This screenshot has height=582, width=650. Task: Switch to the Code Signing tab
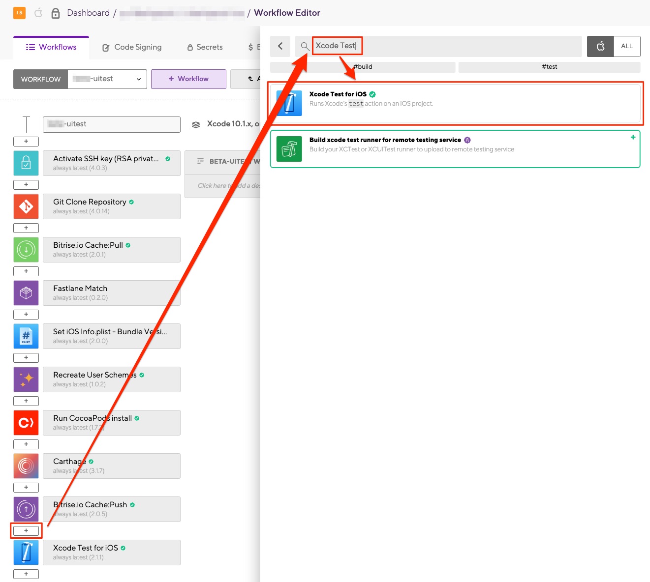pos(132,47)
